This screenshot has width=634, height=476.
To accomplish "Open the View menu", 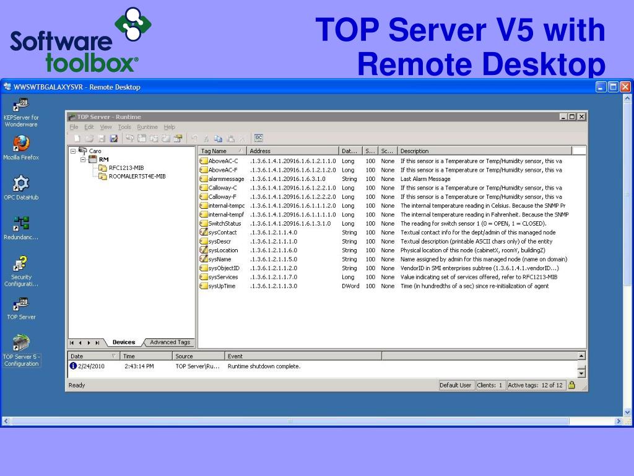I will tap(106, 127).
